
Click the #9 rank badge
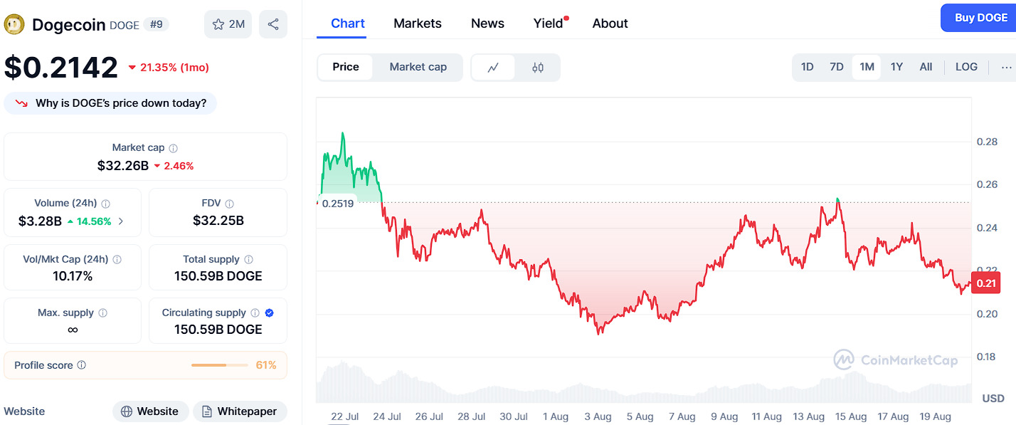pos(157,25)
